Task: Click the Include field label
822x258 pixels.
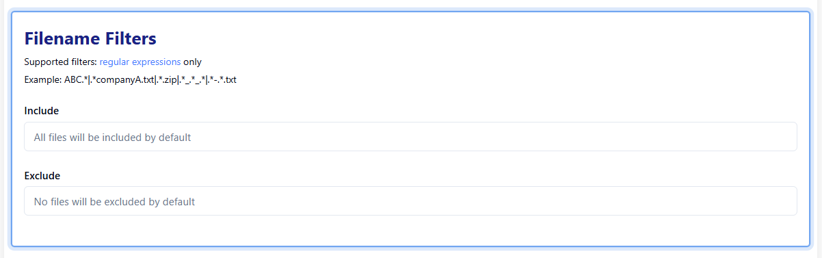Action: coord(41,110)
